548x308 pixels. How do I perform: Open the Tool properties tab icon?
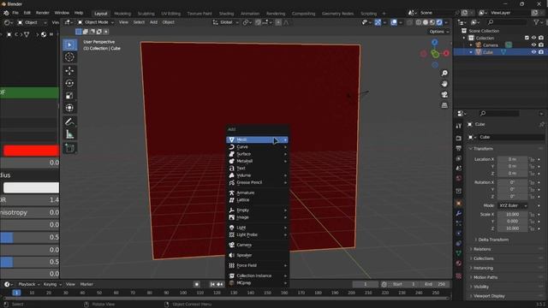click(459, 126)
